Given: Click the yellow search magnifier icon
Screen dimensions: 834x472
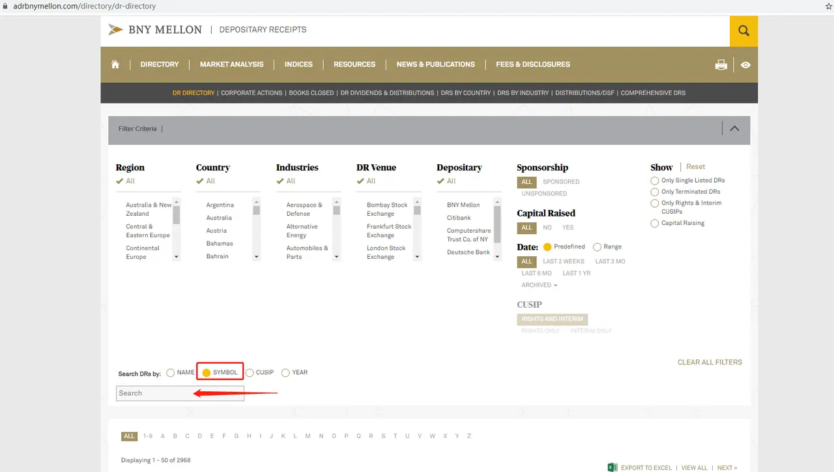Looking at the screenshot, I should point(743,31).
